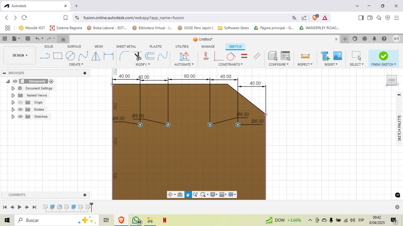This screenshot has height=226, width=403.
Task: Switch to the SURFACE tab
Action: [74, 47]
